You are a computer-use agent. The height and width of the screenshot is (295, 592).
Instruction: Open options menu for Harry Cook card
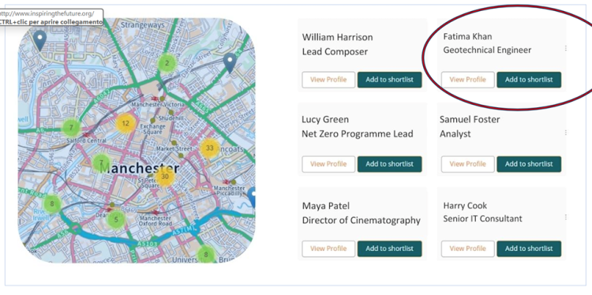[x=566, y=217]
